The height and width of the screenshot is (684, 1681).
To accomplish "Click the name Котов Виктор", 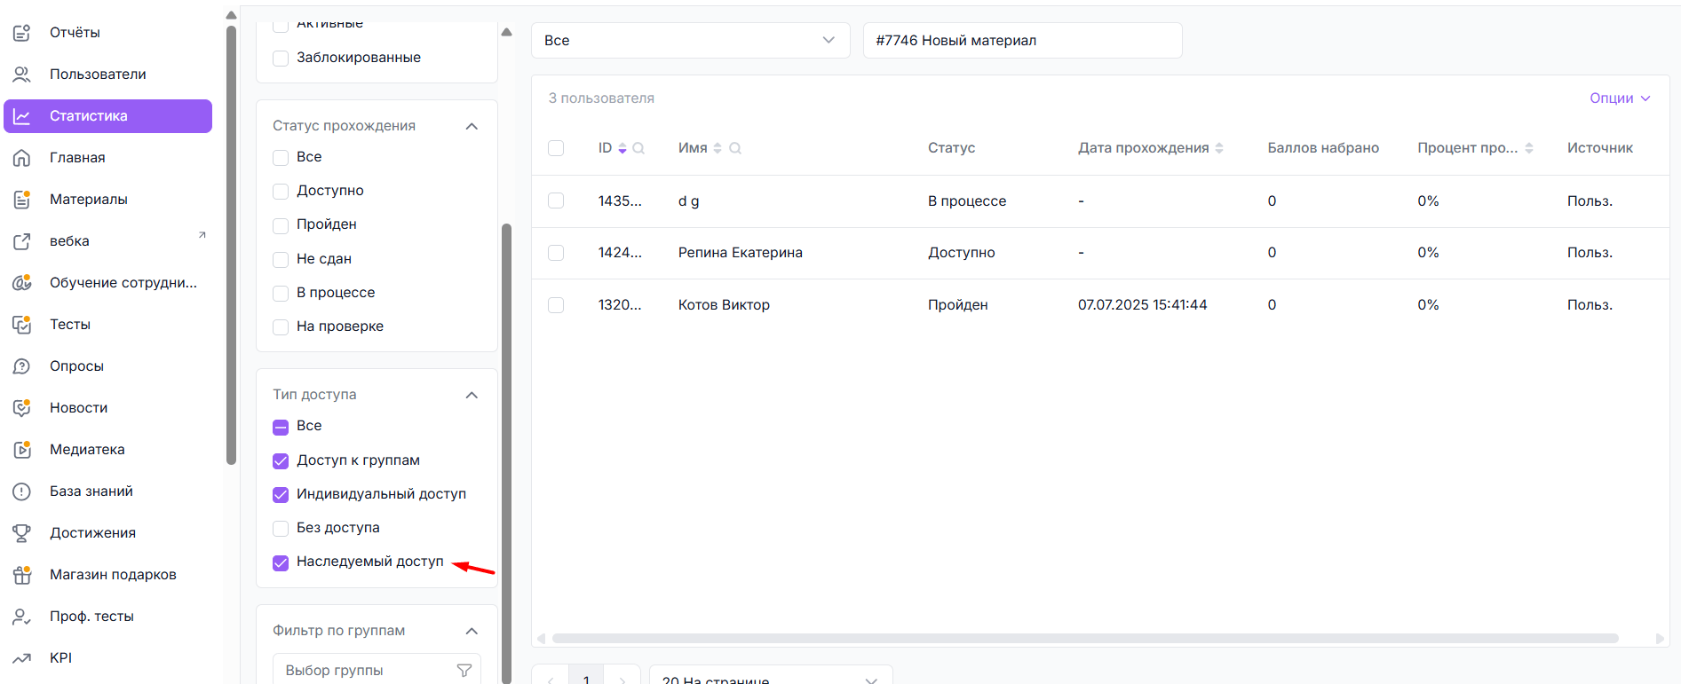I will [724, 305].
